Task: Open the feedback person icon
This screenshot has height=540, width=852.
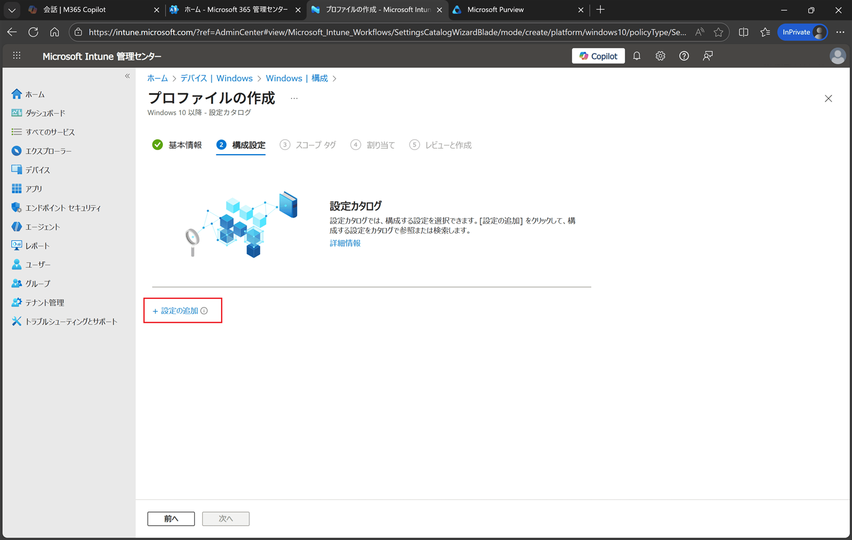Action: [708, 56]
